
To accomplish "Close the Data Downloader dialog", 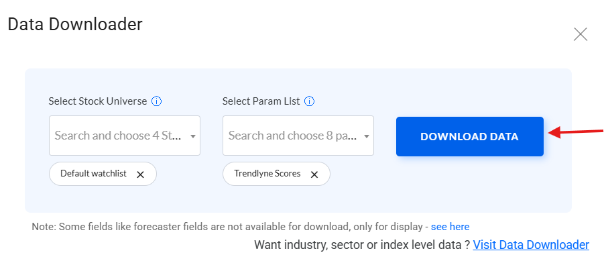I will click(x=580, y=34).
